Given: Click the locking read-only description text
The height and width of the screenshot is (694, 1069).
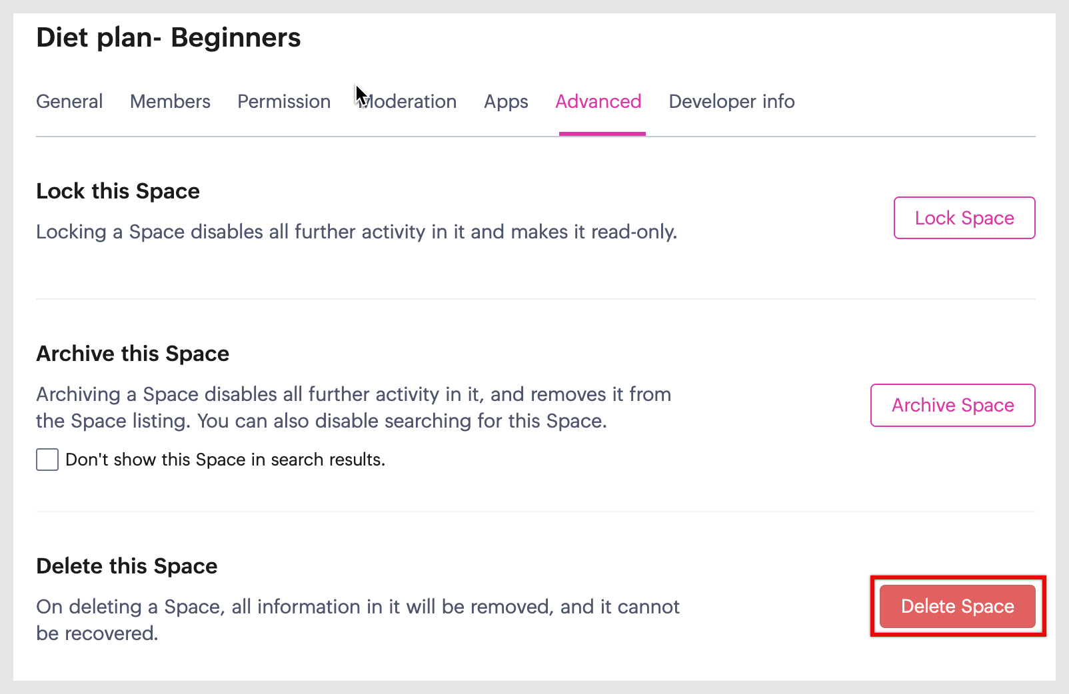Looking at the screenshot, I should [357, 232].
